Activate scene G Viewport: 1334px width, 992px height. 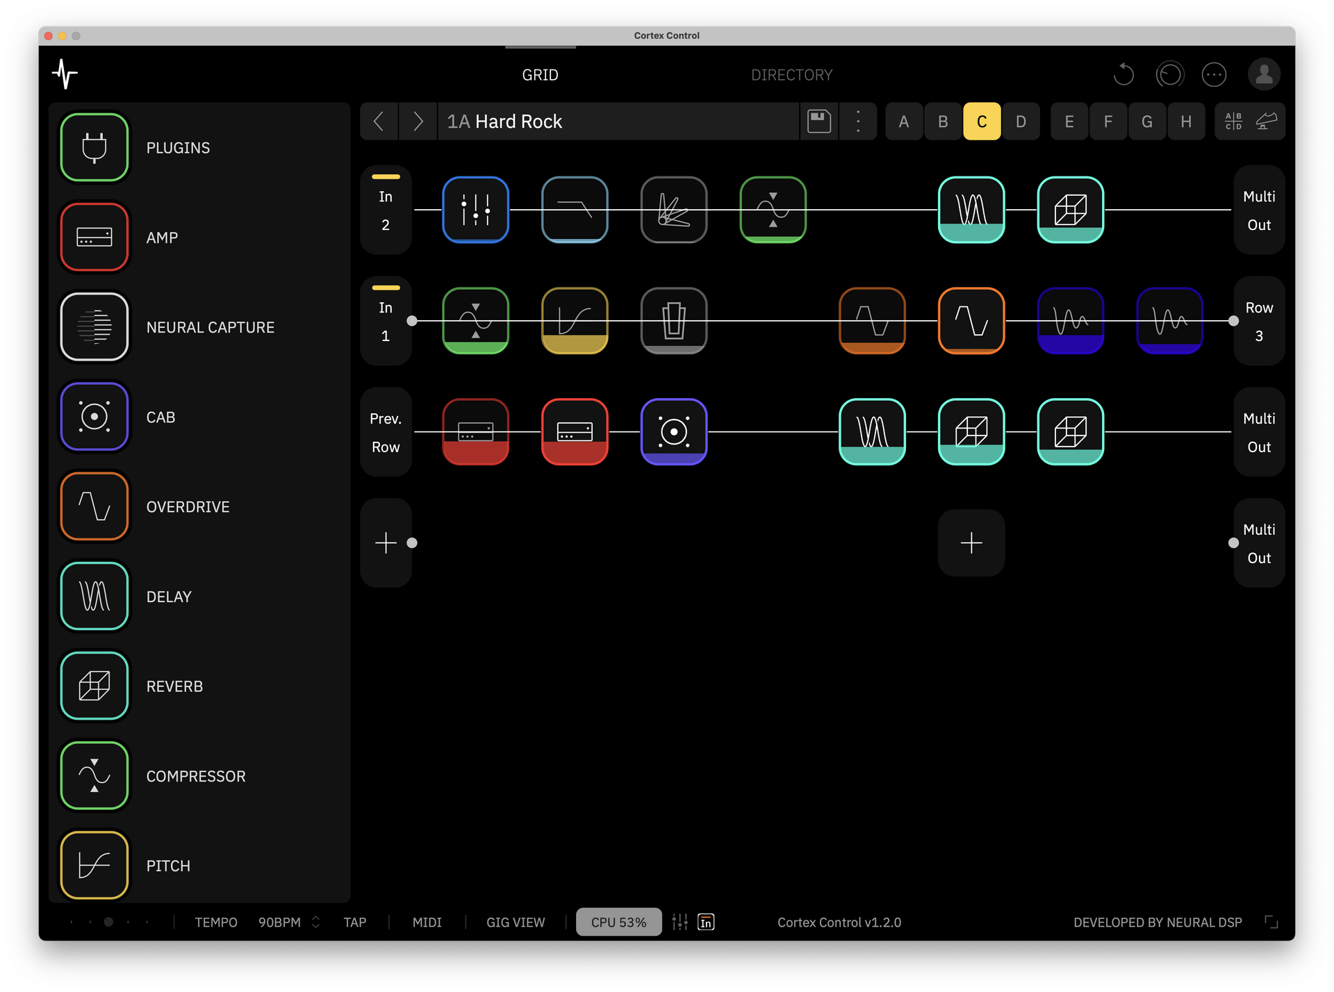point(1147,122)
